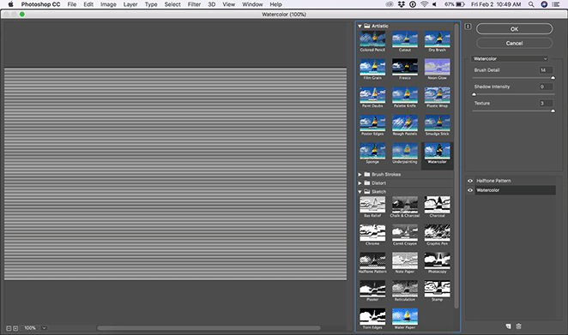Select the Cutout filter thumbnail
The image size is (568, 335).
(405, 39)
